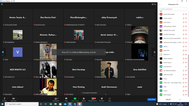
Task: Open Task View on taskbar
Action: (46, 104)
